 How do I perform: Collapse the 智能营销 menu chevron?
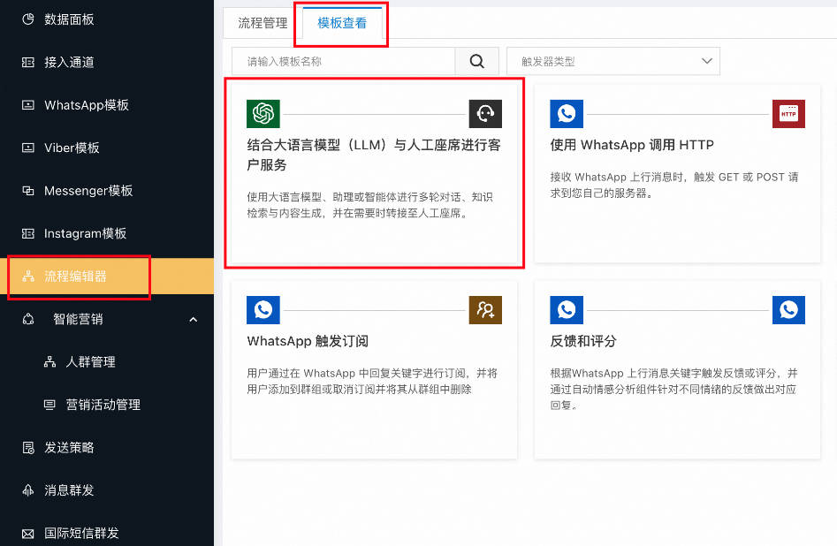[194, 319]
